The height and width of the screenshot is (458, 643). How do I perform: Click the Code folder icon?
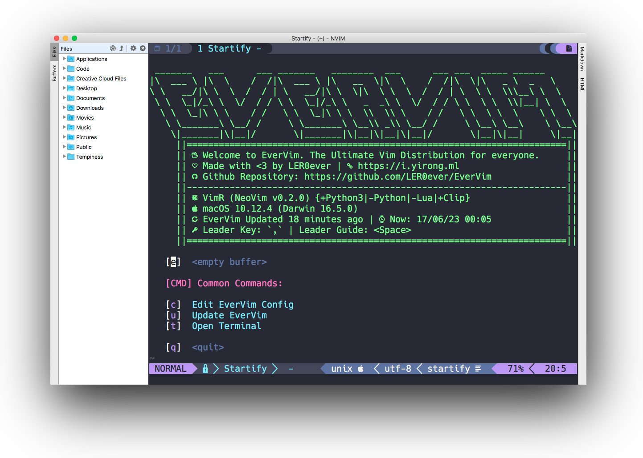71,68
